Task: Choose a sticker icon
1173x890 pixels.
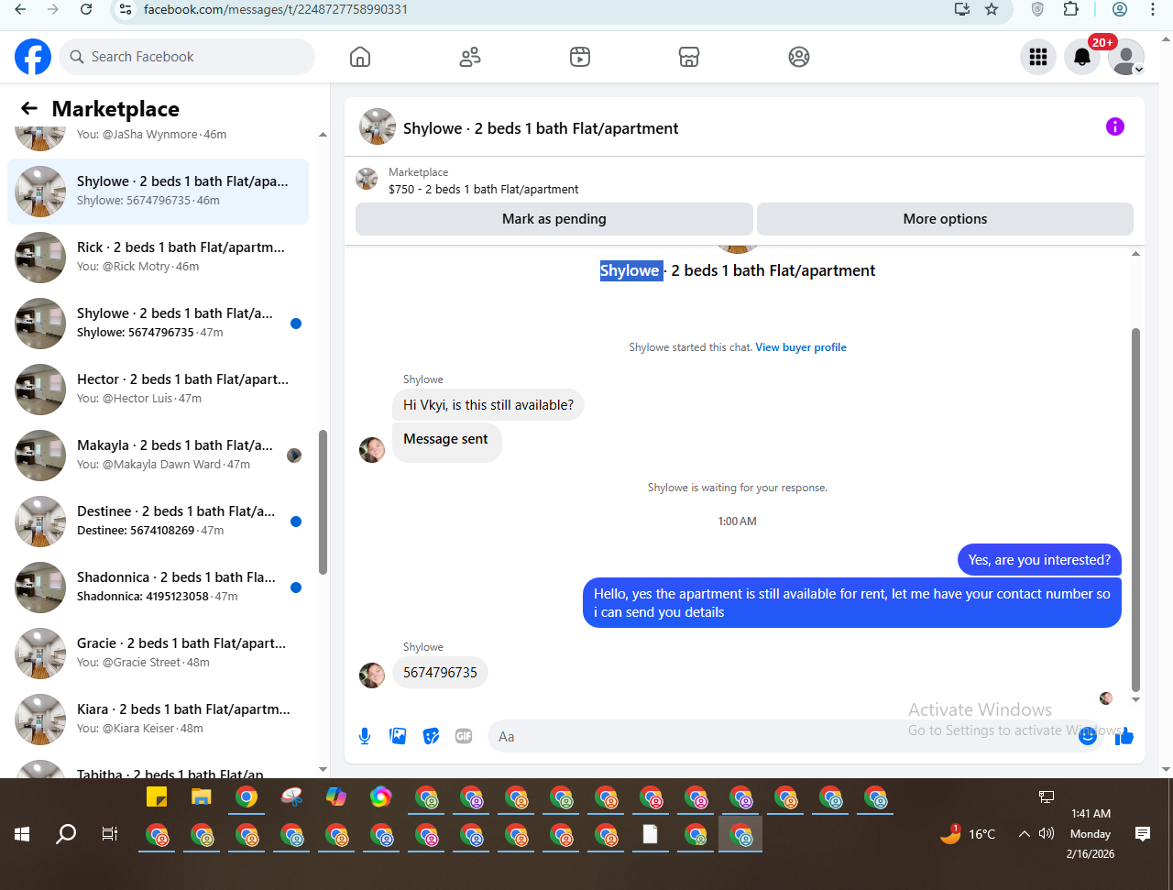Action: point(431,736)
